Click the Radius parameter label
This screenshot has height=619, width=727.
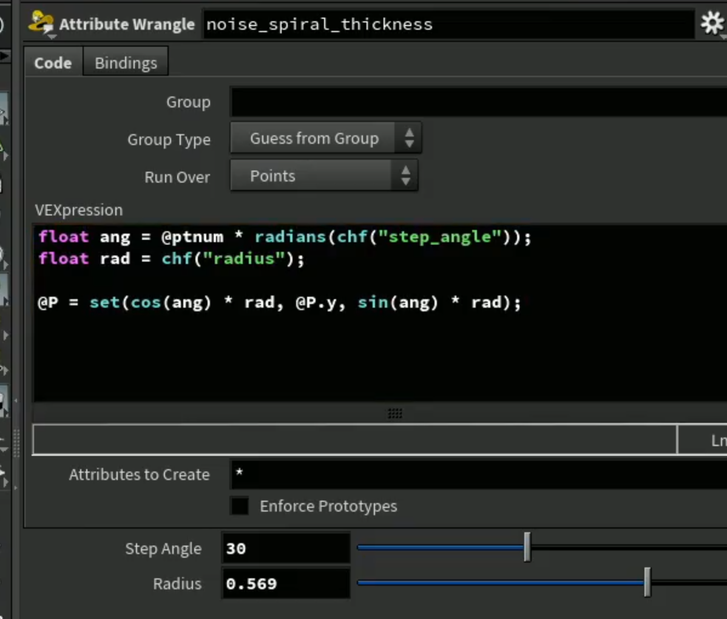(177, 584)
